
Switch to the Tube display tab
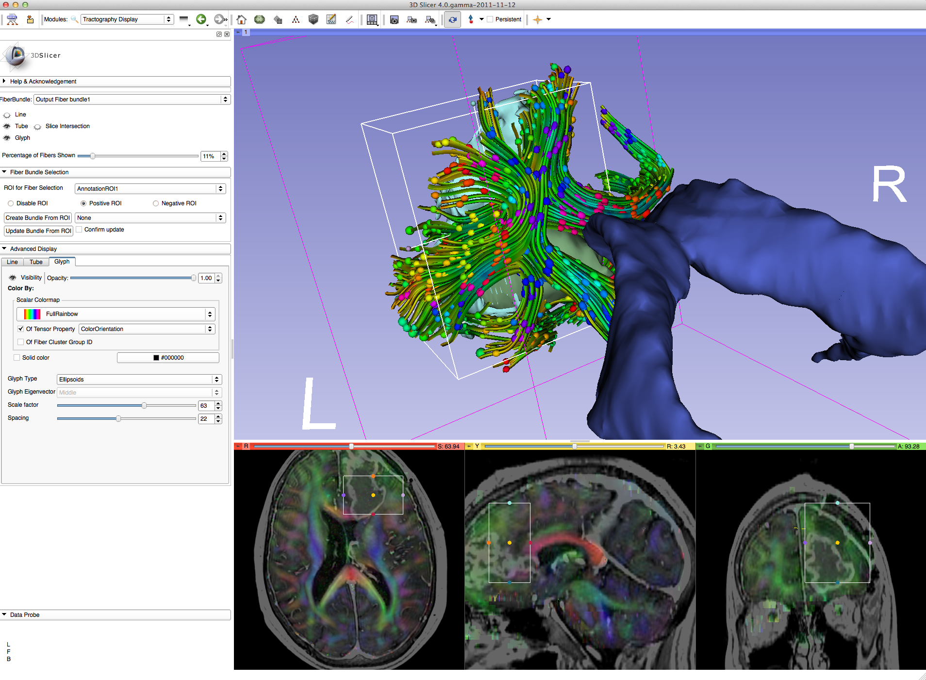(x=36, y=262)
